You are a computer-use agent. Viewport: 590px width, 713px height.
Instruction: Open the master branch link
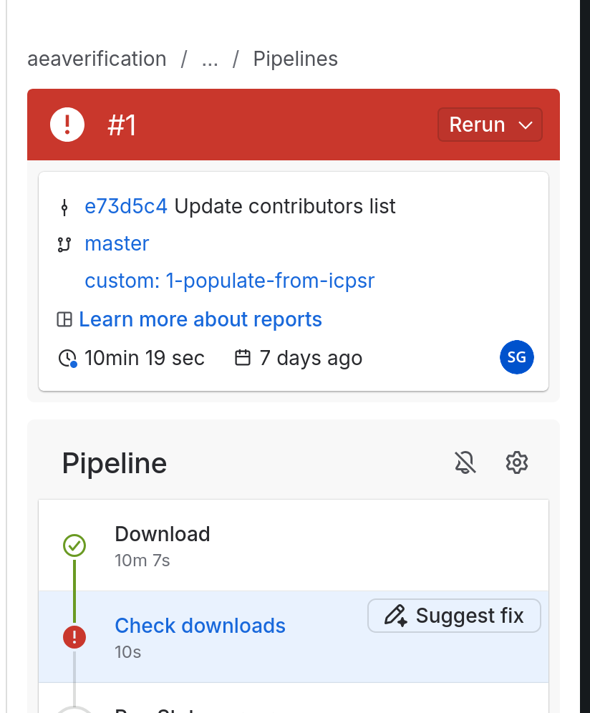117,243
